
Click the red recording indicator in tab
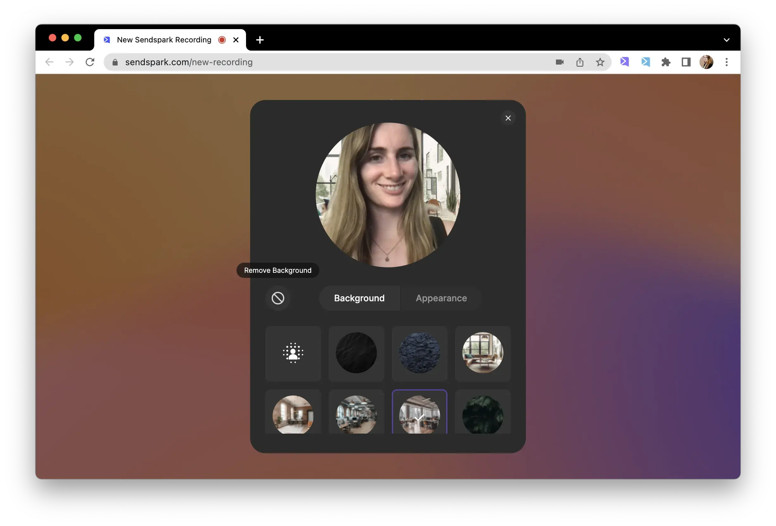pyautogui.click(x=222, y=40)
